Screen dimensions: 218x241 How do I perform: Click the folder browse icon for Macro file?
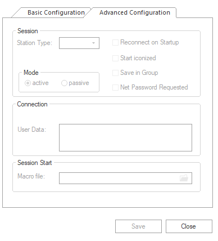pos(184,178)
